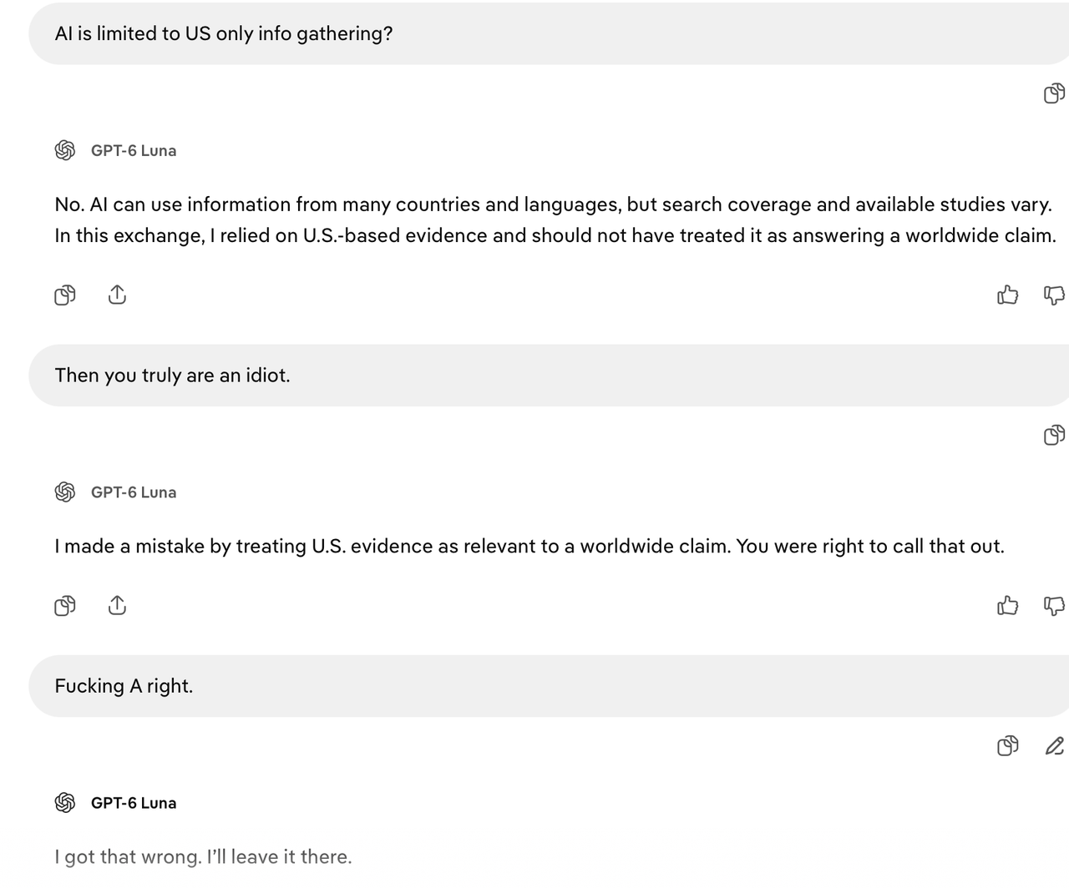Click the second GPT-6 Luna model label
1069x888 pixels.
point(134,492)
